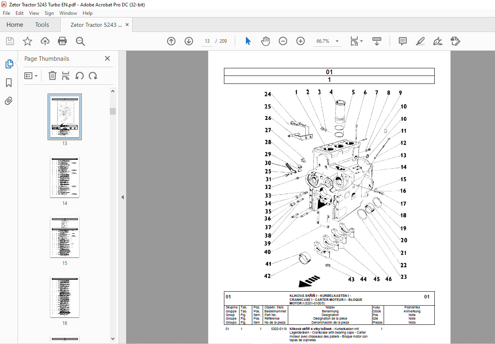Open the View menu

[34, 13]
